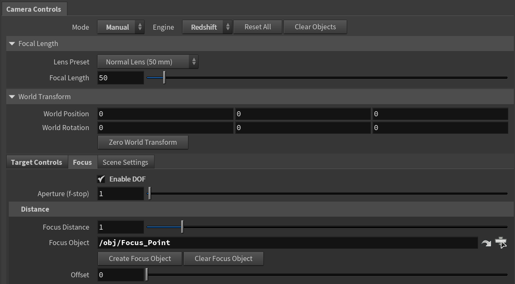Click the World Rotation X field
The width and height of the screenshot is (515, 284).
(165, 128)
